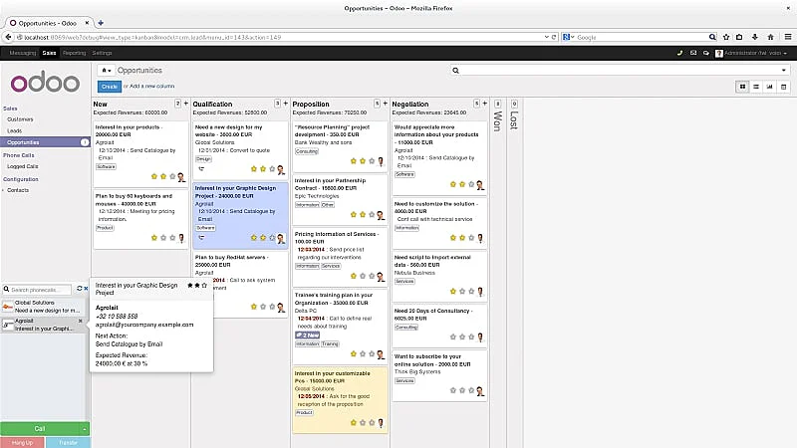
Task: Add a card to the New column
Action: point(186,104)
